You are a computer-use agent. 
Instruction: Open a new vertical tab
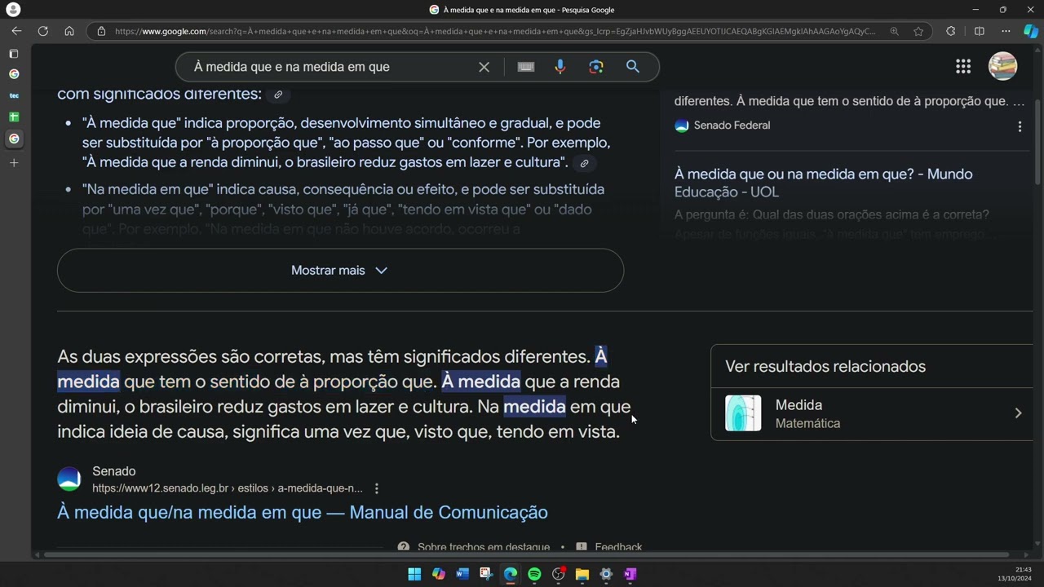(x=14, y=163)
